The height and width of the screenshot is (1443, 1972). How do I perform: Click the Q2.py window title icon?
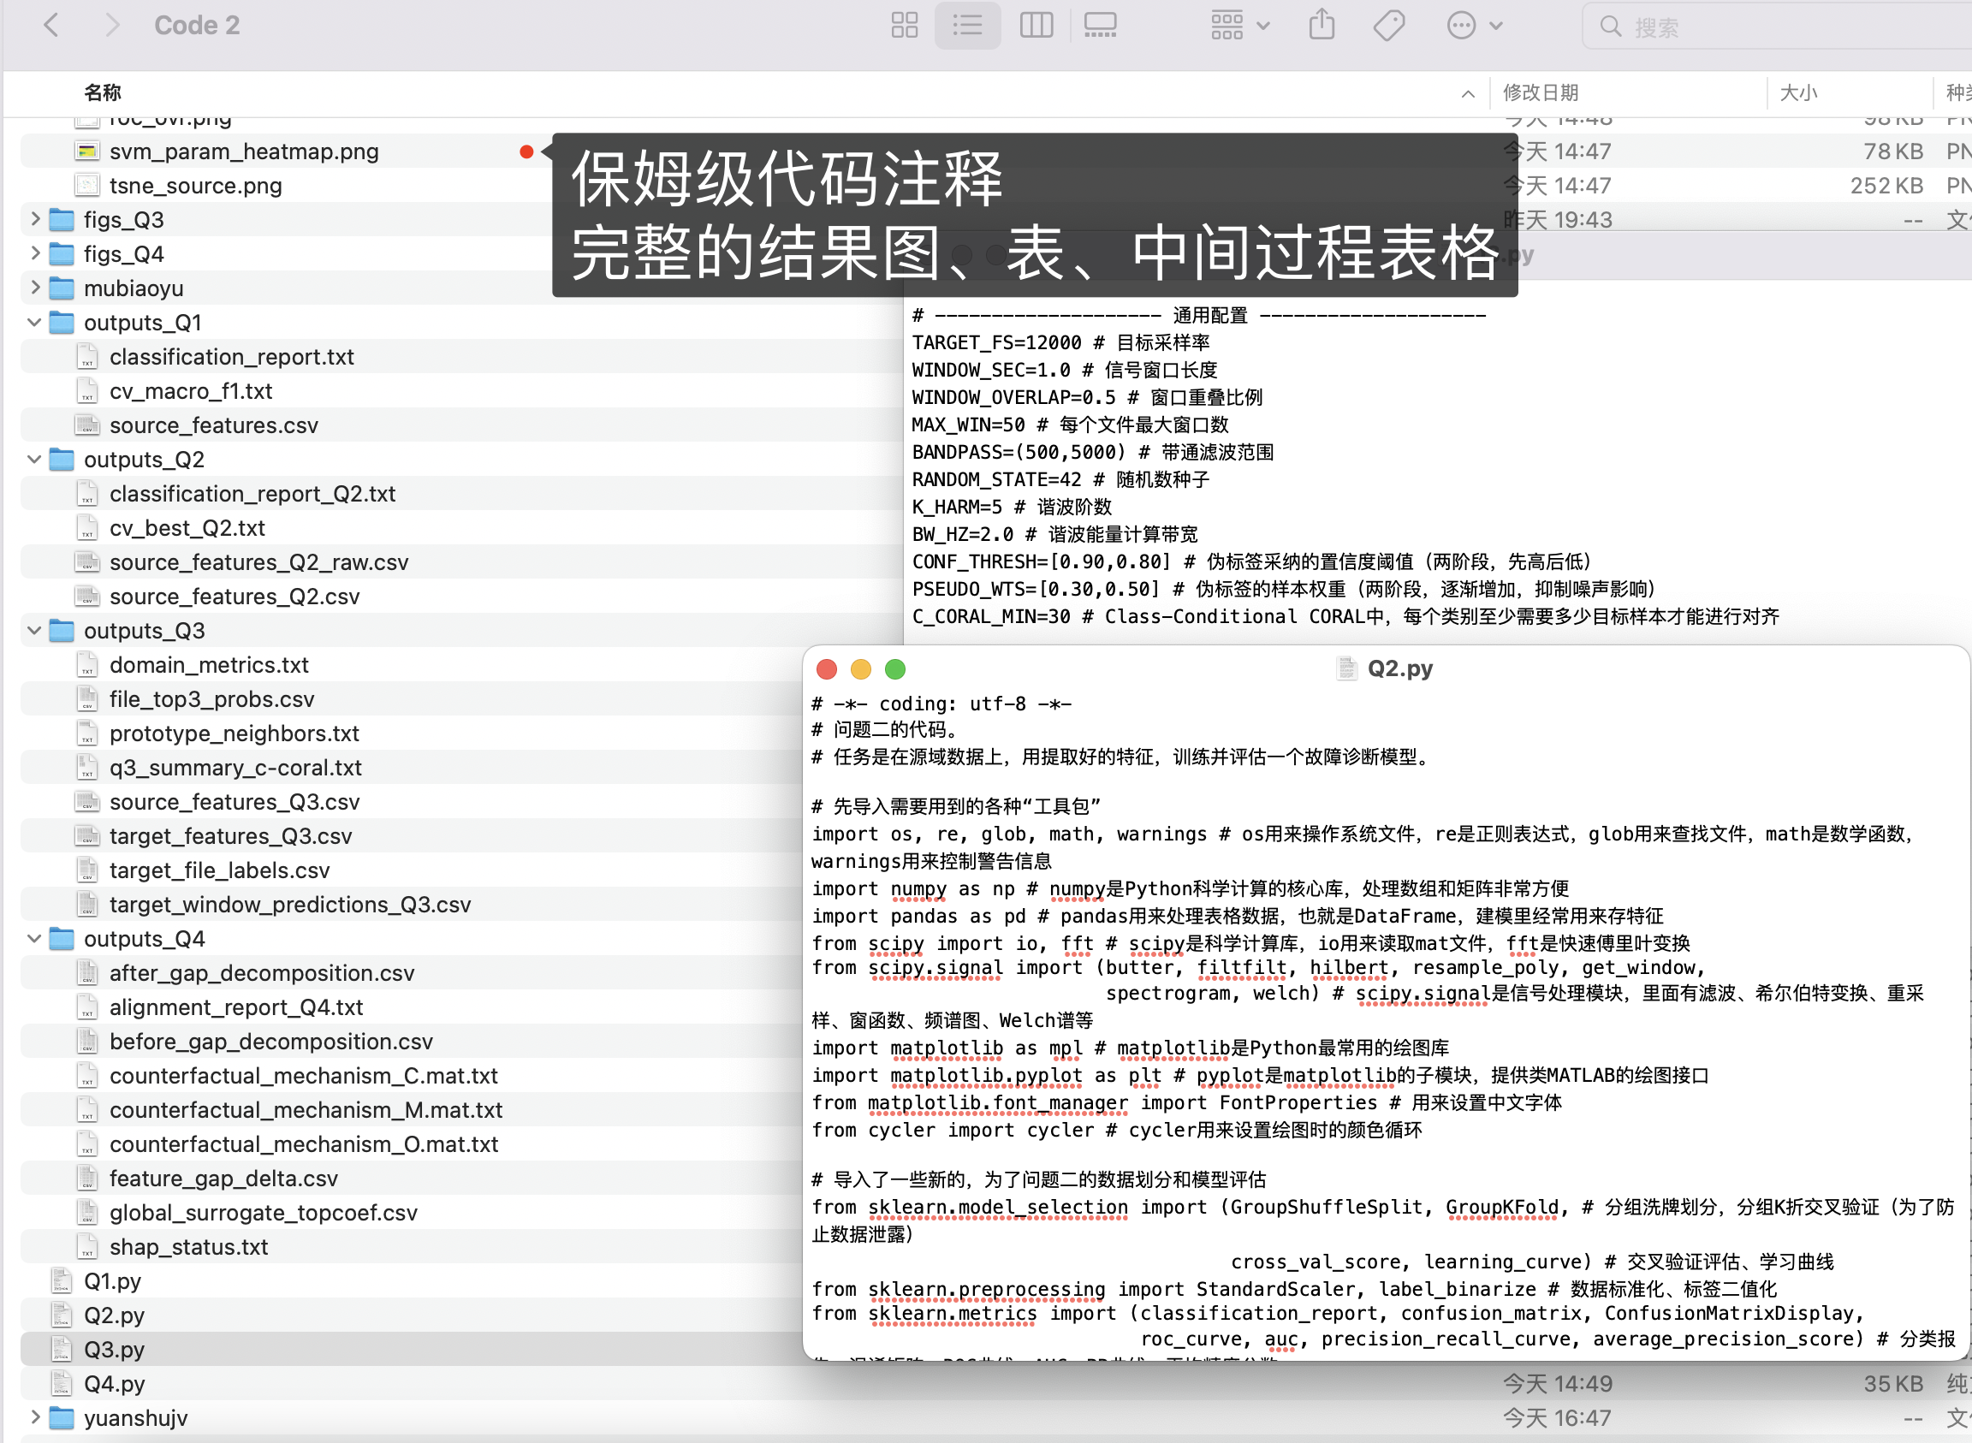coord(1346,668)
